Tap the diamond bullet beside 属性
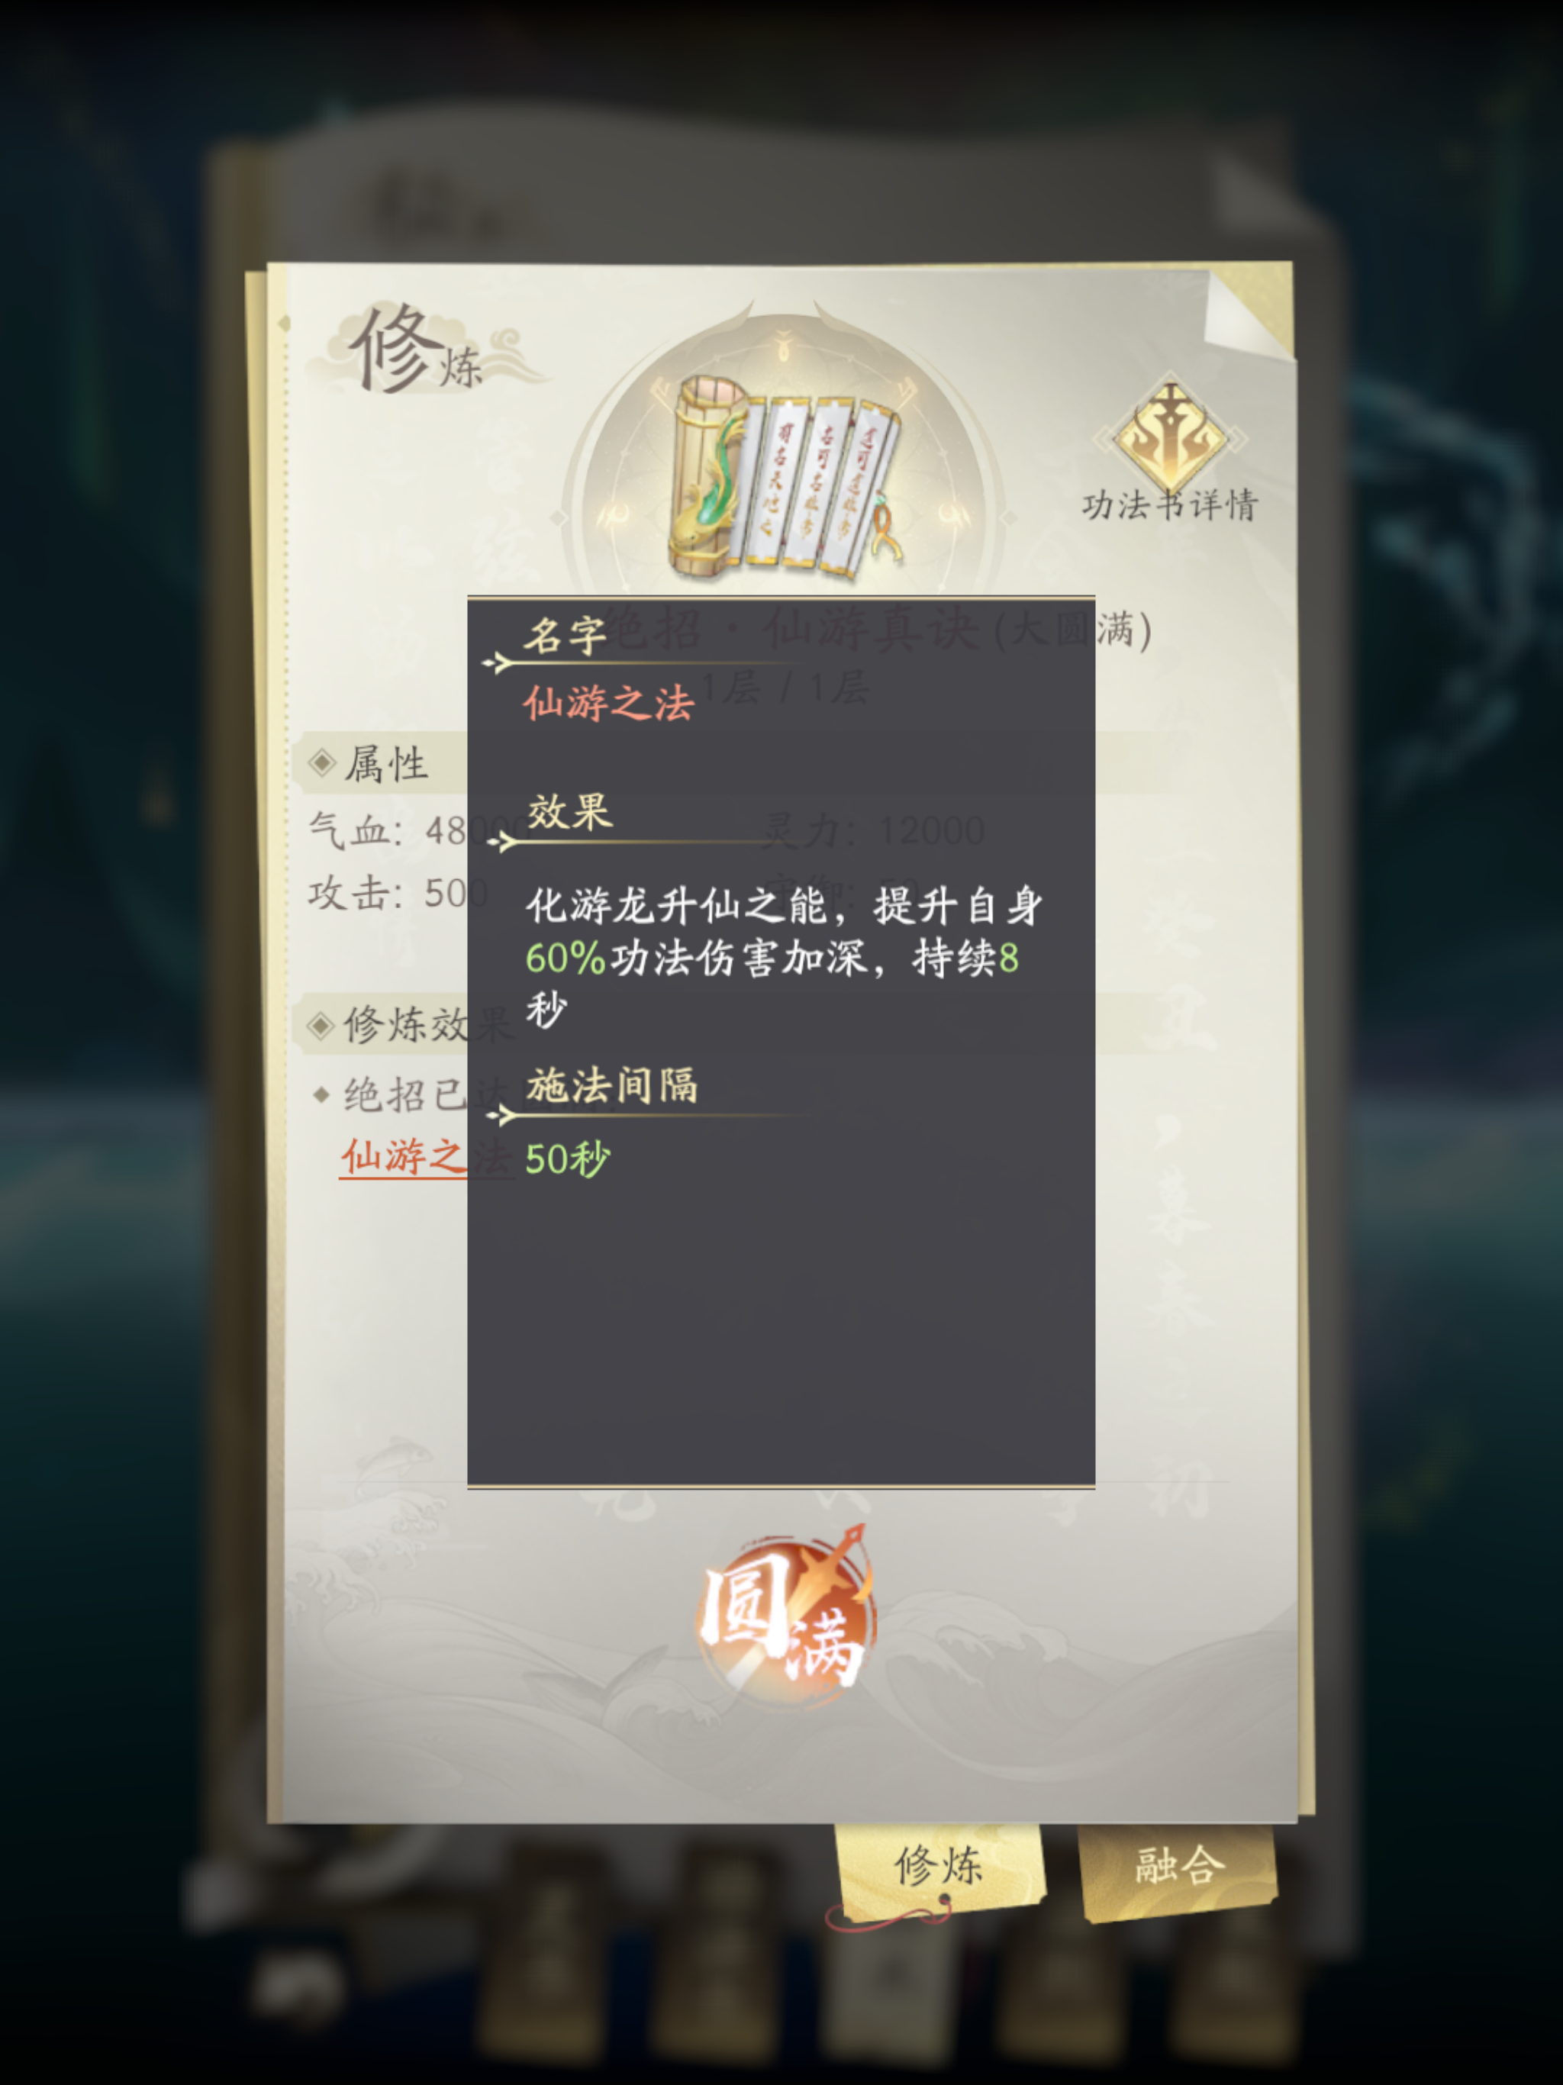The image size is (1563, 2085). coord(321,762)
